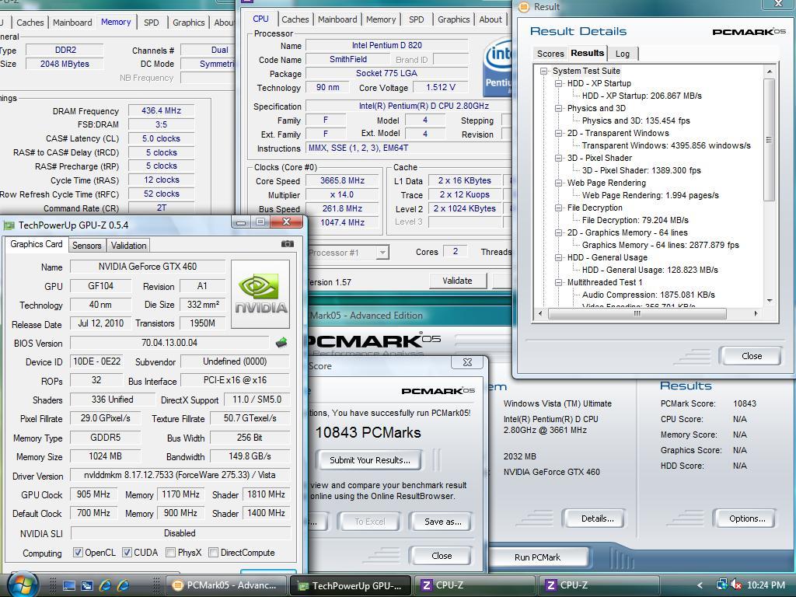
Task: Click the GPU name field NVIDIA GeForce GTX 460
Action: pyautogui.click(x=148, y=267)
